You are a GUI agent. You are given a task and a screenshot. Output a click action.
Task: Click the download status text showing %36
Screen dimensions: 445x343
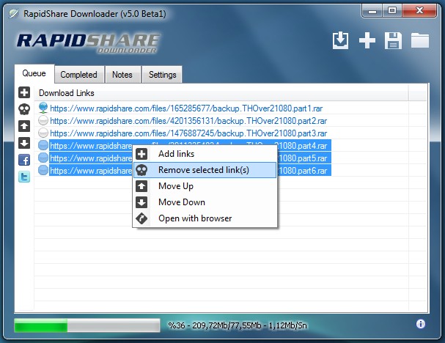coord(238,325)
